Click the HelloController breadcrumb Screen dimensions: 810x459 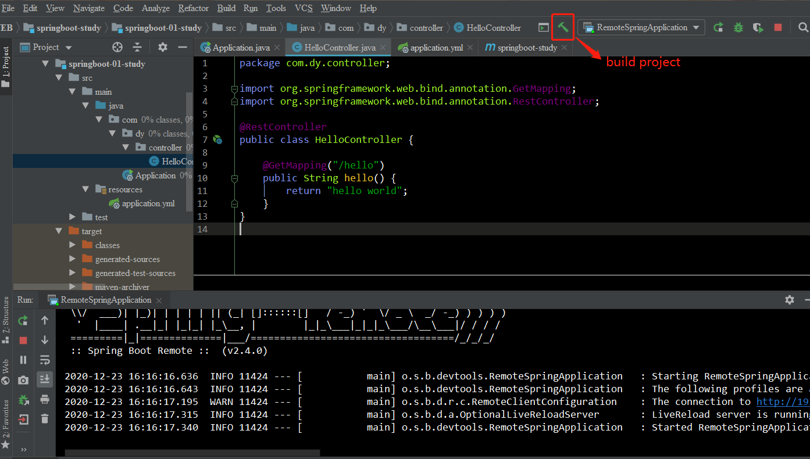(x=487, y=27)
